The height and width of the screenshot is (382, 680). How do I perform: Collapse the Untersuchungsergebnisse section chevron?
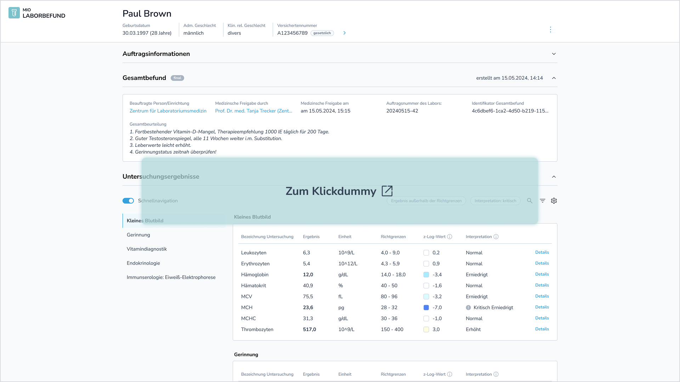[554, 176]
